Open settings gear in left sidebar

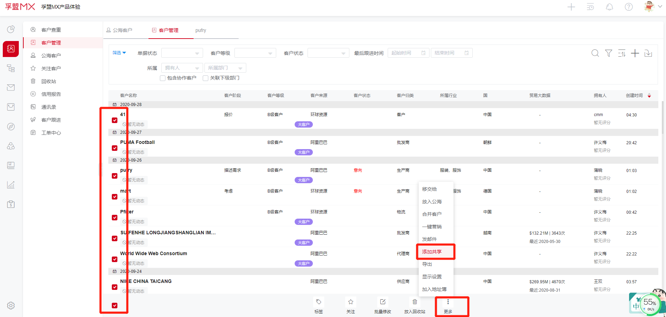click(x=11, y=306)
